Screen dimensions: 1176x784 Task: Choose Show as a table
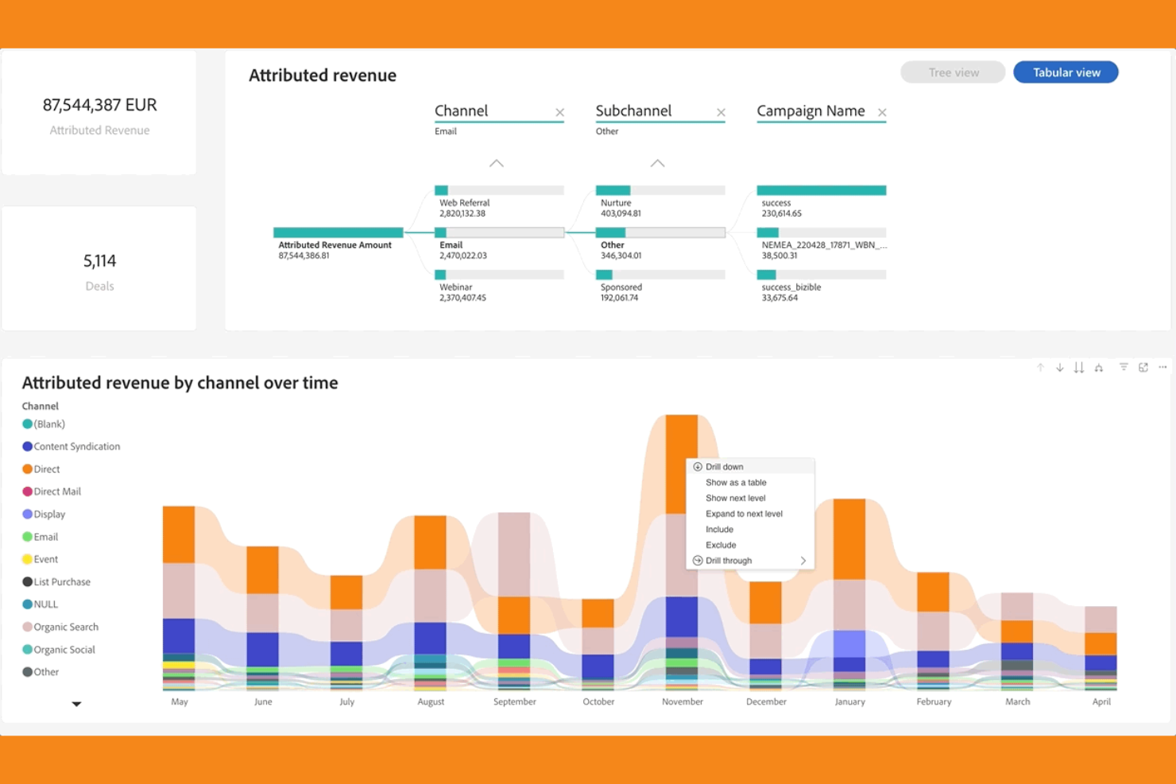tap(749, 482)
